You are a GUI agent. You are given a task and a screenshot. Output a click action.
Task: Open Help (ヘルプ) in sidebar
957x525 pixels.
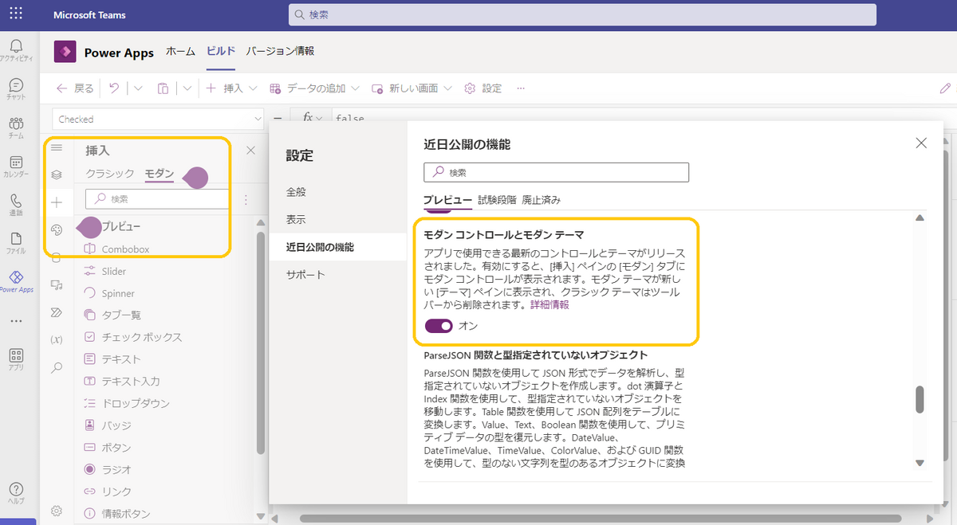(16, 493)
